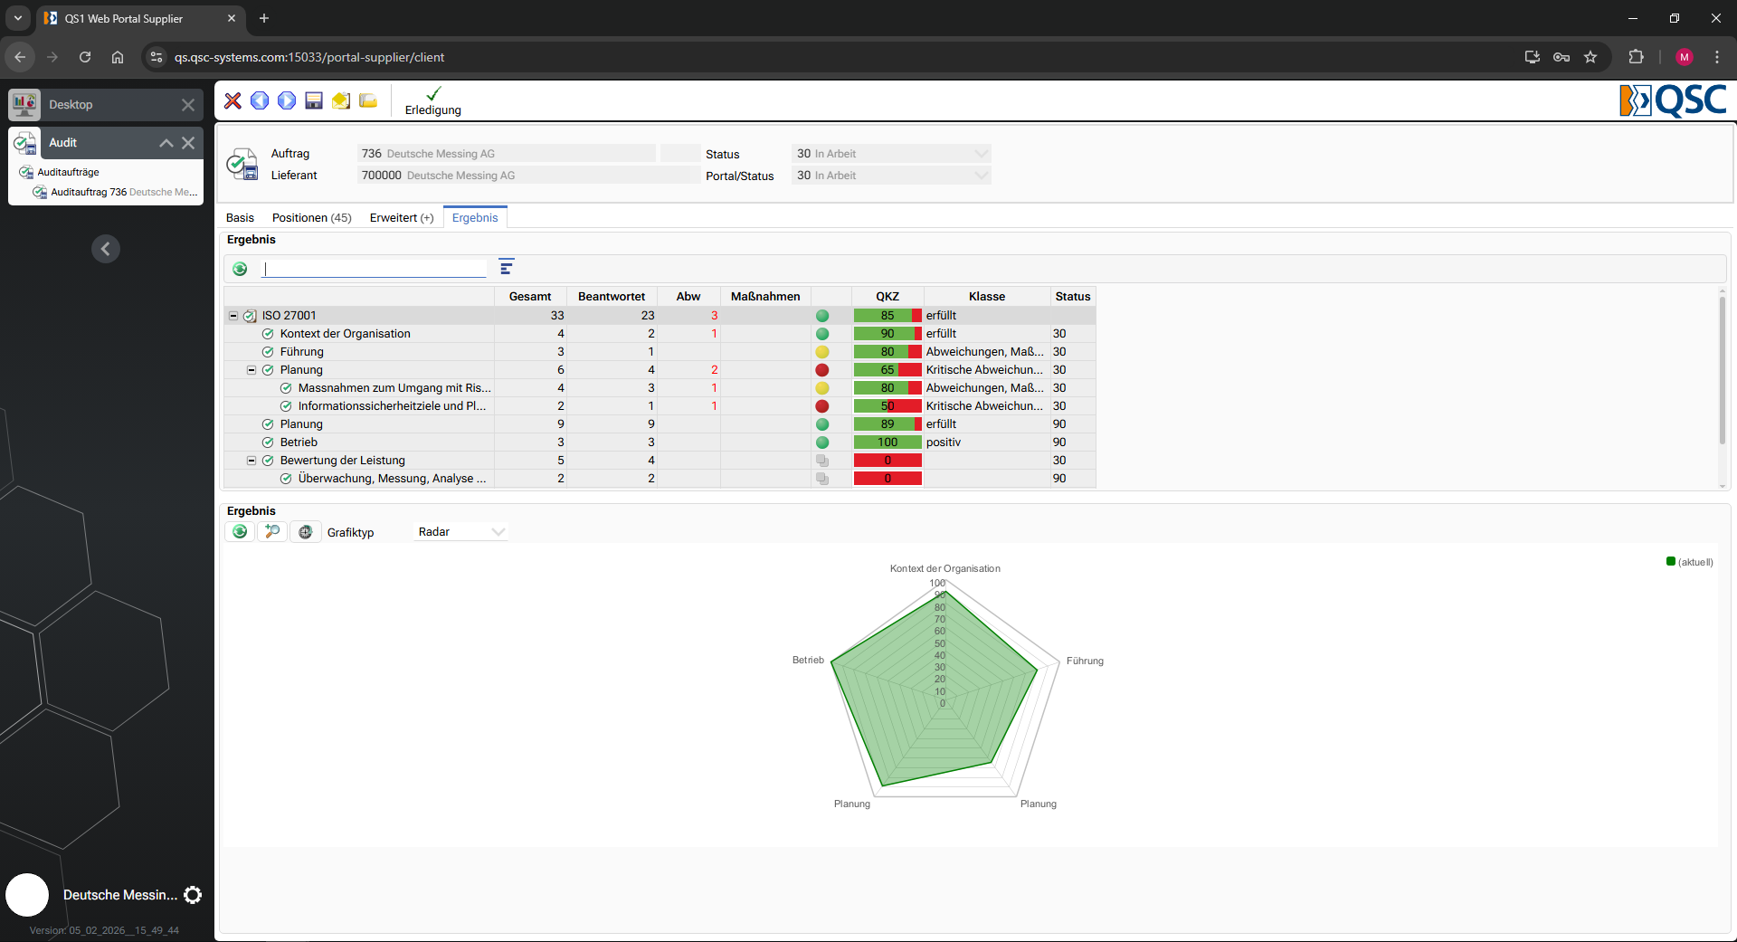
Task: Open Auditaufträge in the sidebar tree
Action: [68, 172]
